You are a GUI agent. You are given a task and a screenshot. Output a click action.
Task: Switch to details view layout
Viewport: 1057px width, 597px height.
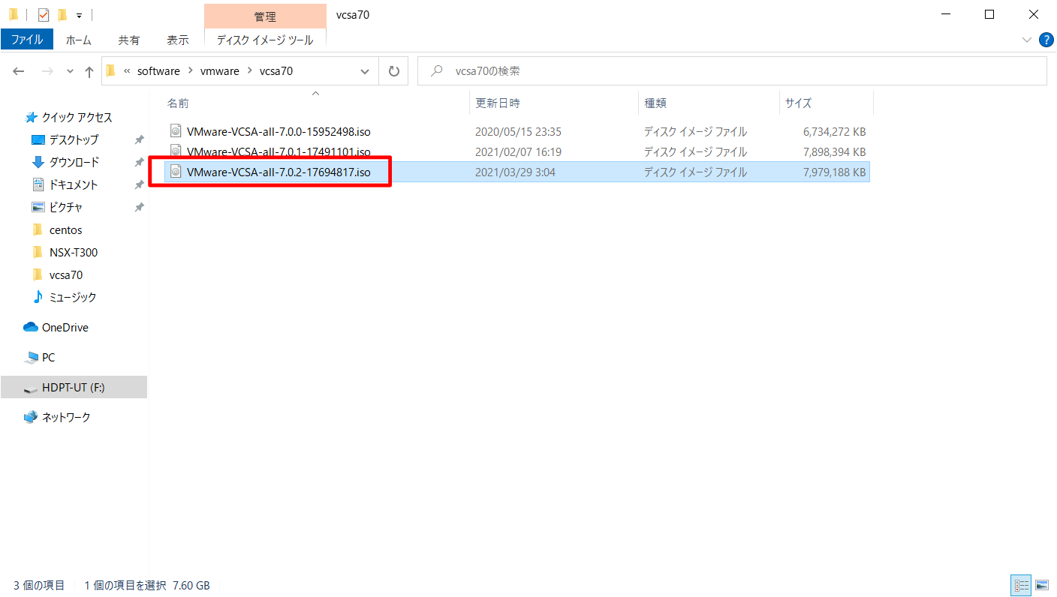pos(1021,585)
